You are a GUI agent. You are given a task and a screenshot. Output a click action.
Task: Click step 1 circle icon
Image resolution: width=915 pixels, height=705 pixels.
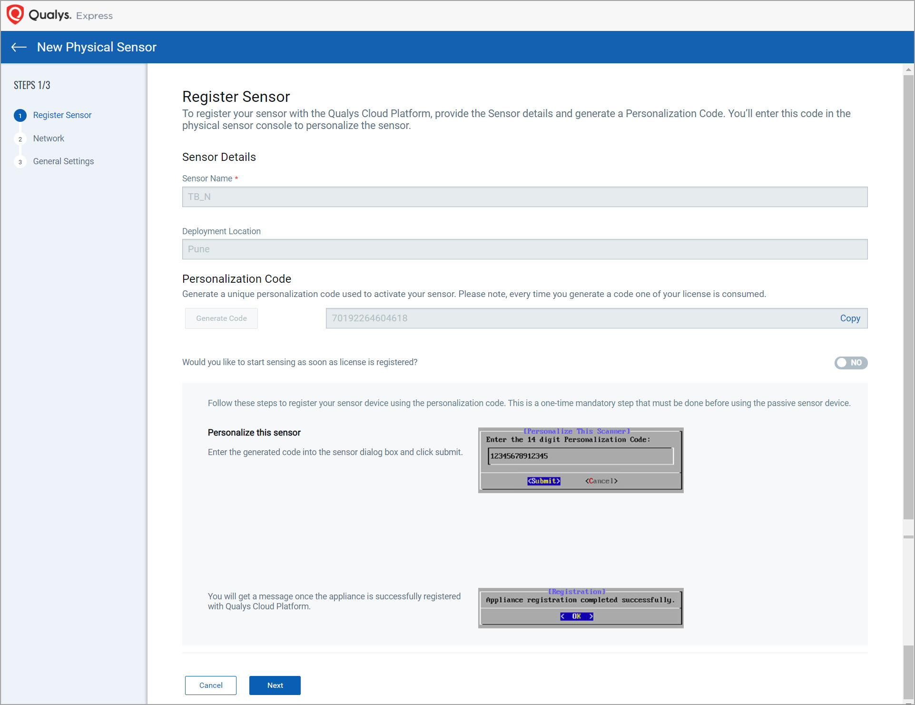click(x=20, y=116)
